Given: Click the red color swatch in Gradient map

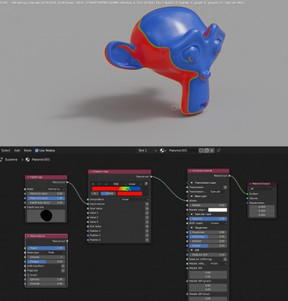Looking at the screenshot, I should pyautogui.click(x=130, y=193).
